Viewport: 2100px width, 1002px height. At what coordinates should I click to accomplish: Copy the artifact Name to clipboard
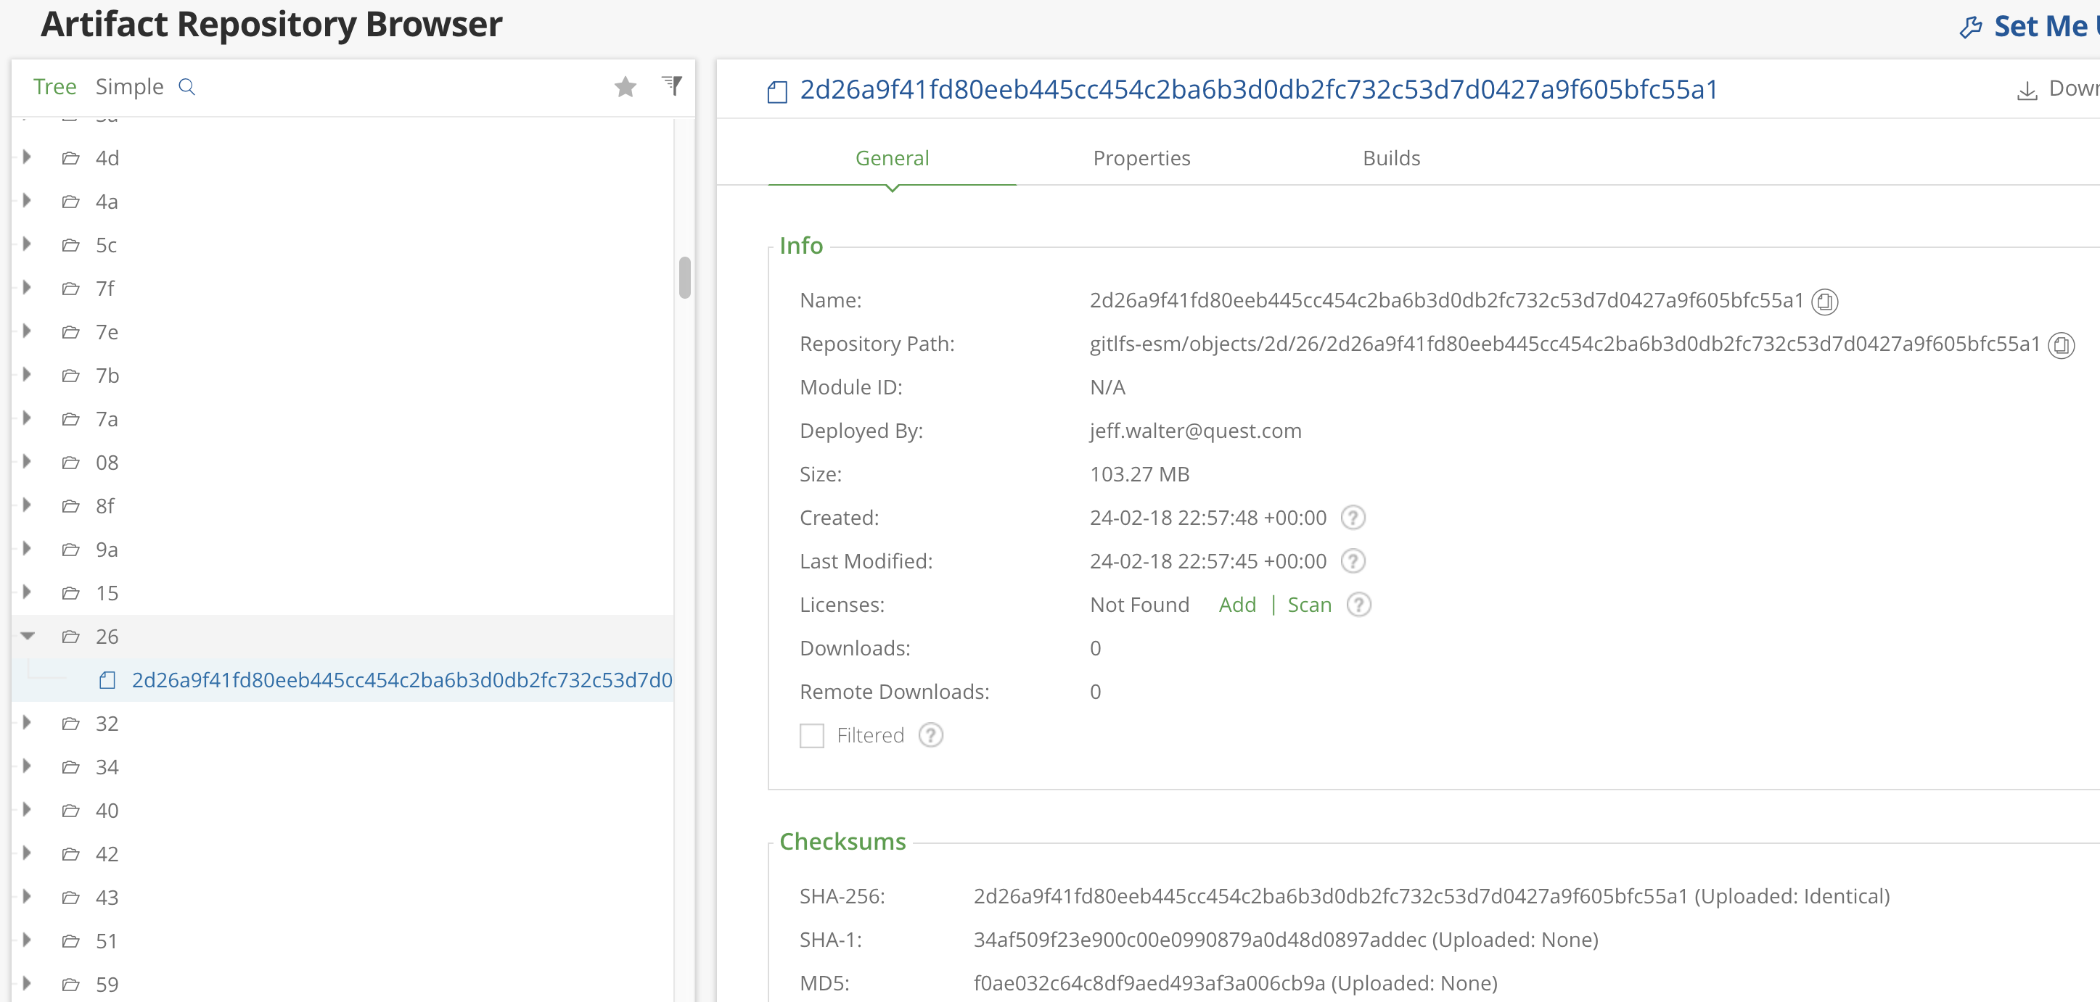[1824, 302]
